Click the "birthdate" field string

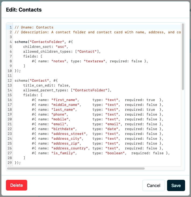(x=63, y=129)
